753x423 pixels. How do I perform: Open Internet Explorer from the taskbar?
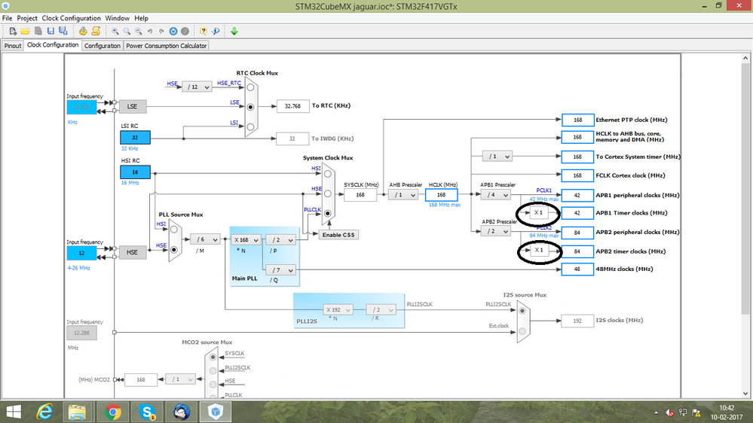(x=44, y=412)
